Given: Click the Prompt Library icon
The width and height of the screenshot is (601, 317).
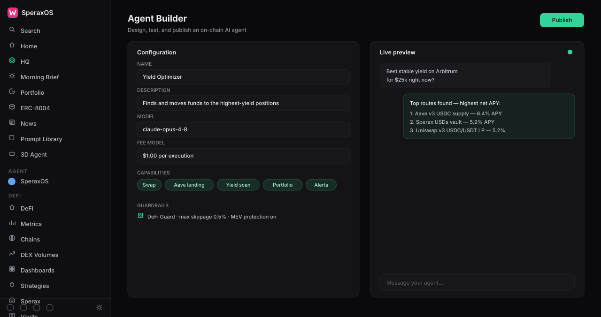Looking at the screenshot, I should (12, 138).
